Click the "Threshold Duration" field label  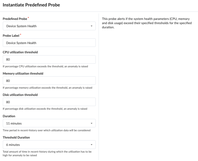click(x=16, y=137)
